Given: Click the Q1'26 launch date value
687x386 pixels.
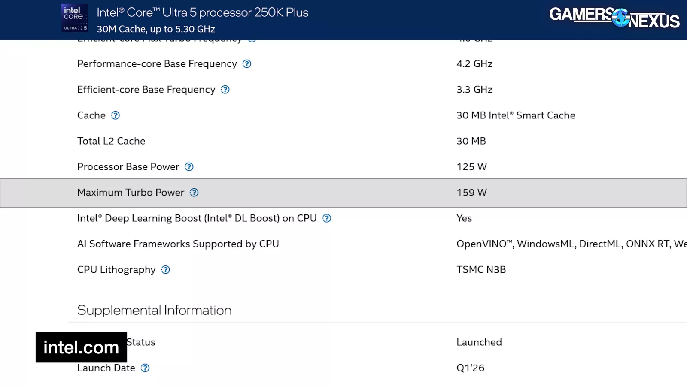Looking at the screenshot, I should (x=470, y=368).
